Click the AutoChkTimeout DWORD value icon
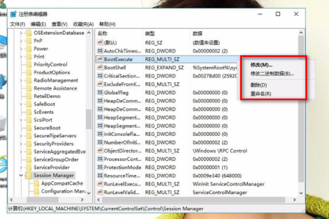This screenshot has width=329, height=219. pos(100,51)
